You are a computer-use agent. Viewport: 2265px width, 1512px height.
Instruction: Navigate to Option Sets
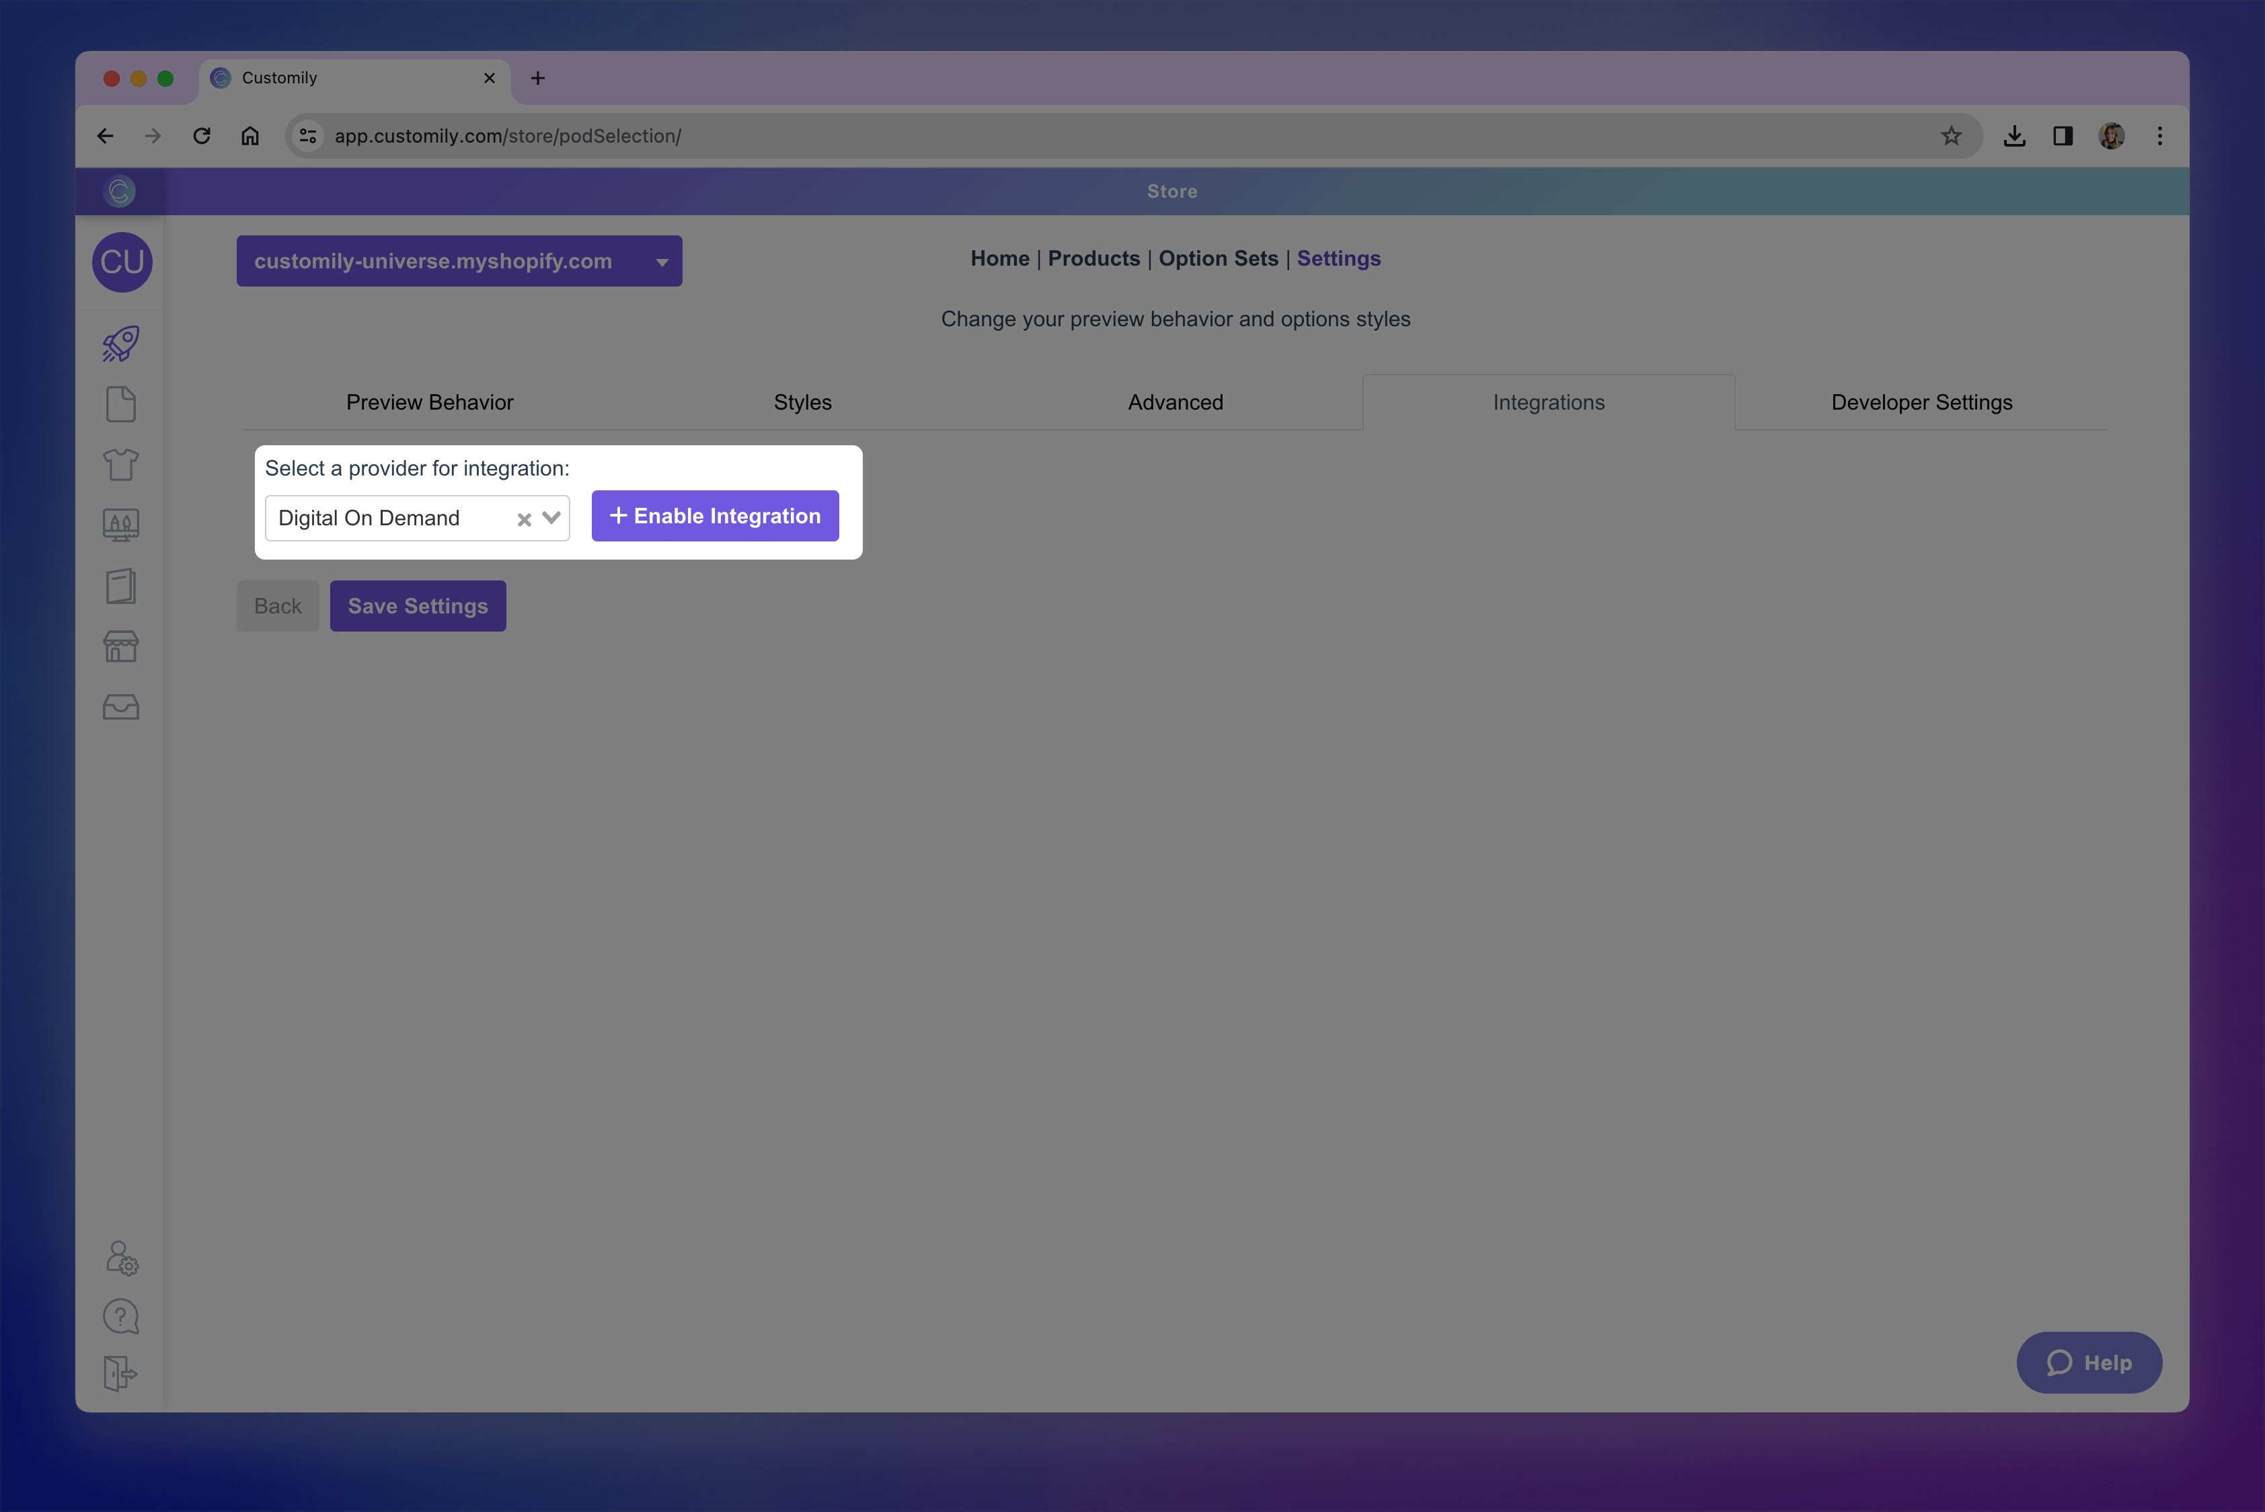[1218, 258]
